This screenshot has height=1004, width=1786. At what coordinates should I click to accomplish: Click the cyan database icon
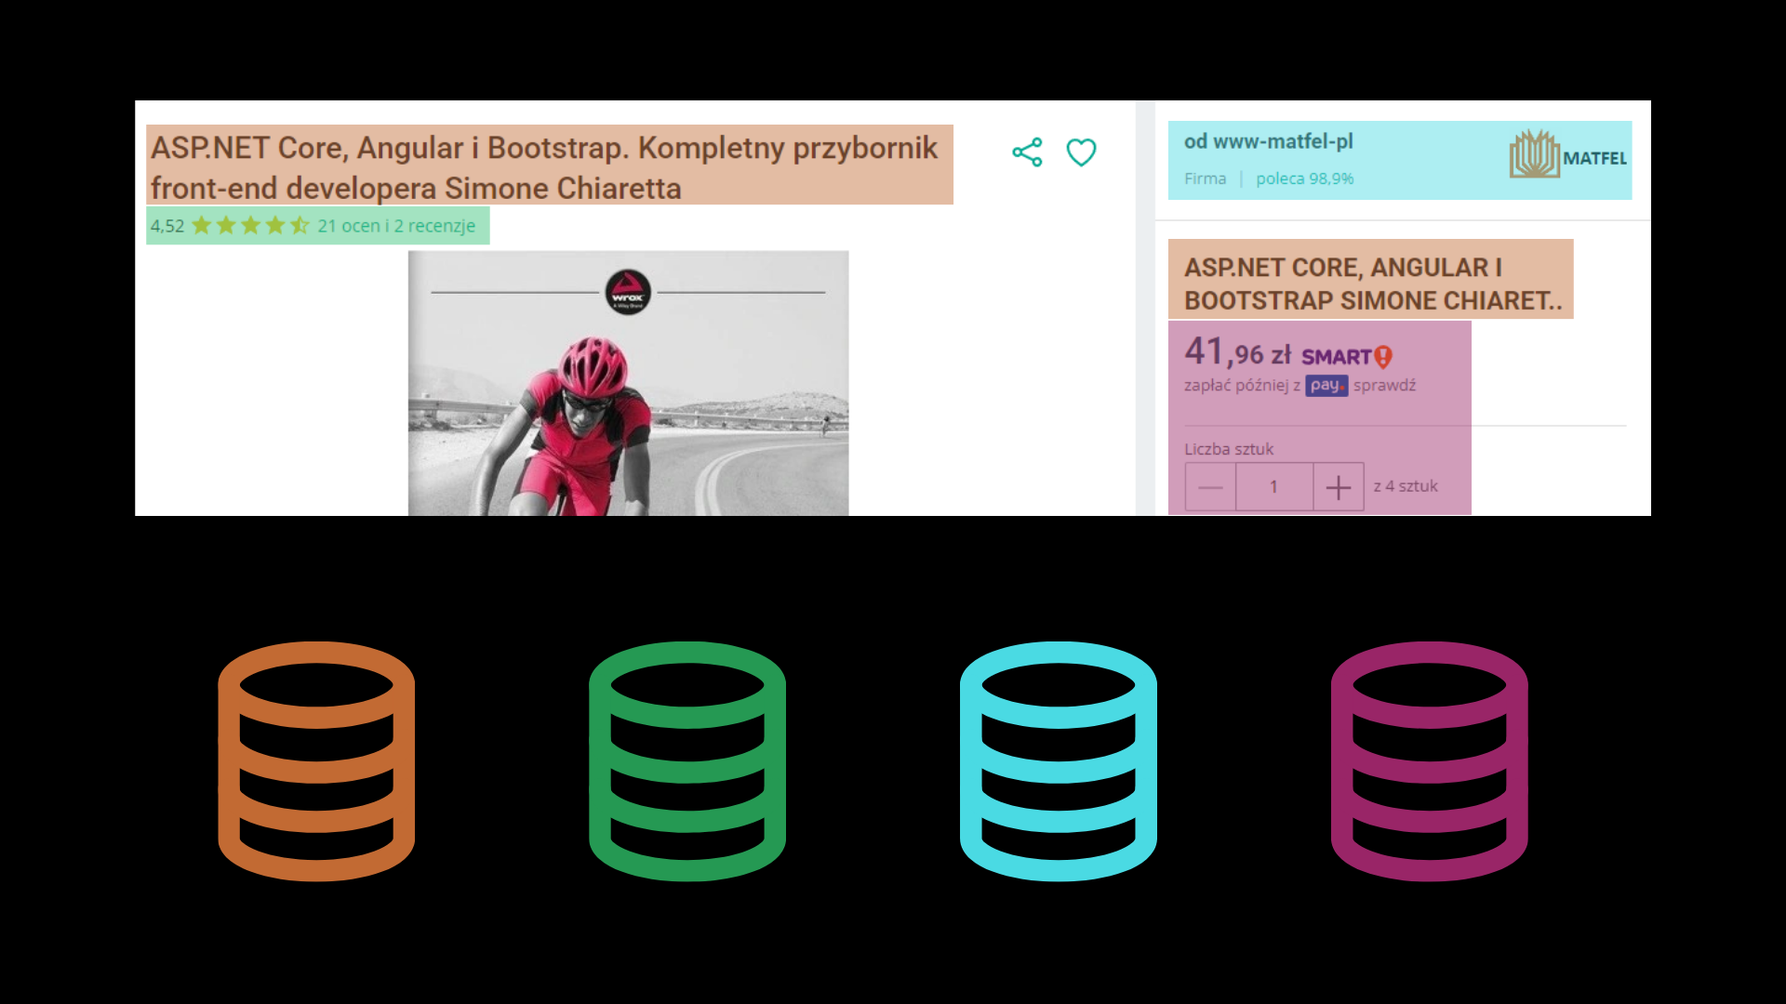pyautogui.click(x=1059, y=760)
